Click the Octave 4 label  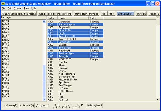pyautogui.click(x=43, y=106)
